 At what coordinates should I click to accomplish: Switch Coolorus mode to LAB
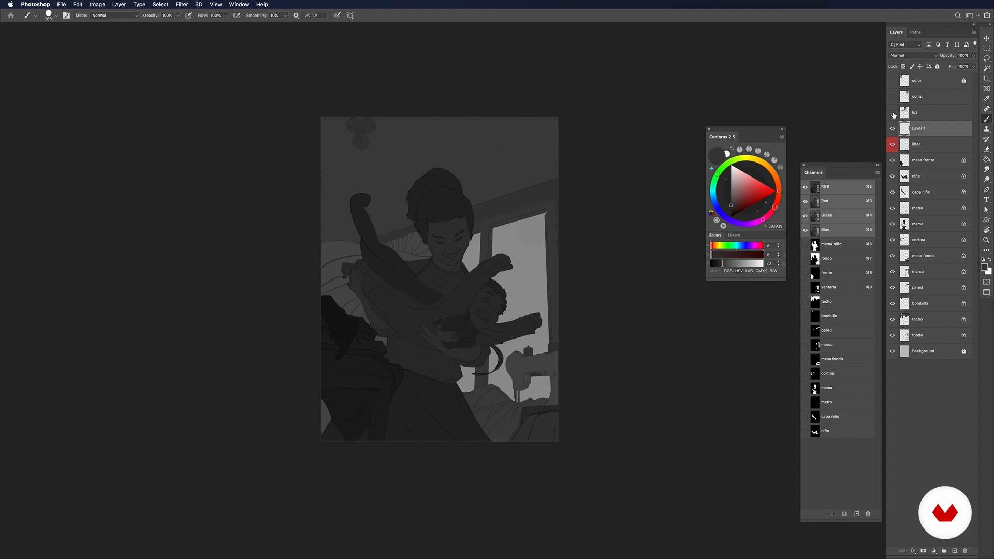pyautogui.click(x=749, y=271)
